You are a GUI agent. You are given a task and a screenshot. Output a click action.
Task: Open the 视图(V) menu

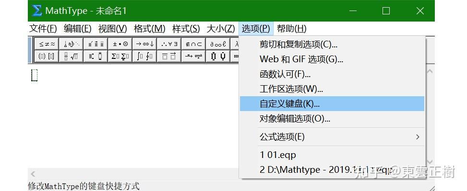coord(113,29)
